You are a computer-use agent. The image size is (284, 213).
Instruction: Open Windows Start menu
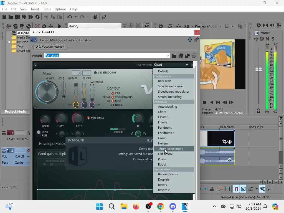point(99,206)
